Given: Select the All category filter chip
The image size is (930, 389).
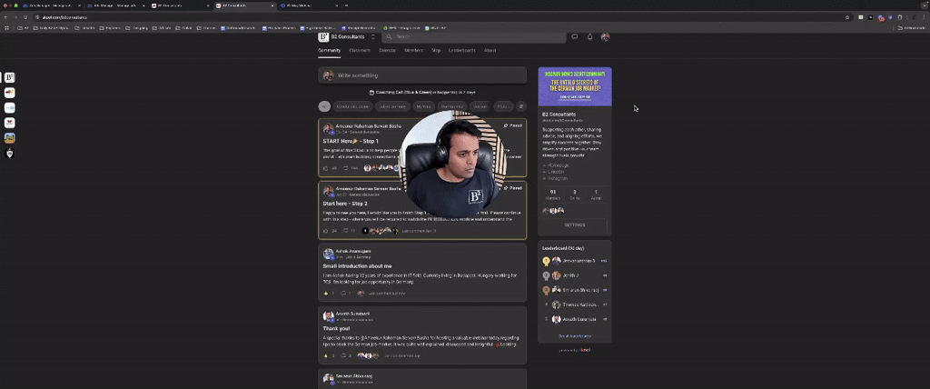Looking at the screenshot, I should [x=324, y=106].
